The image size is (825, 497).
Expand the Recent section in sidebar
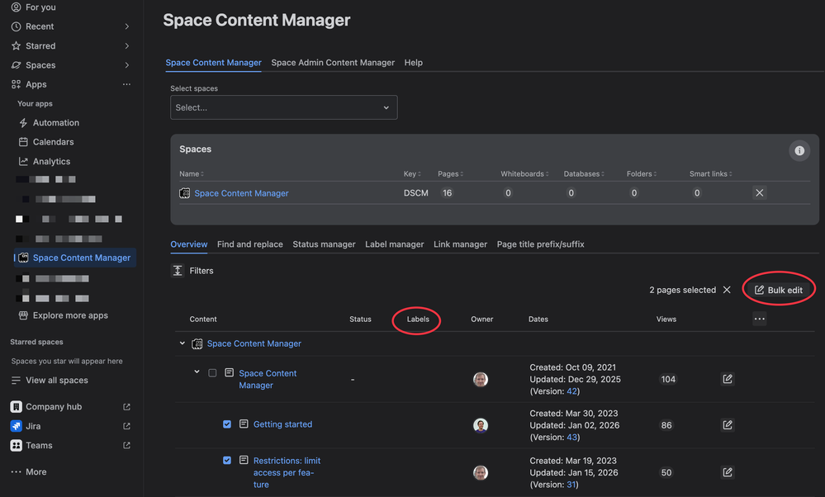(126, 26)
